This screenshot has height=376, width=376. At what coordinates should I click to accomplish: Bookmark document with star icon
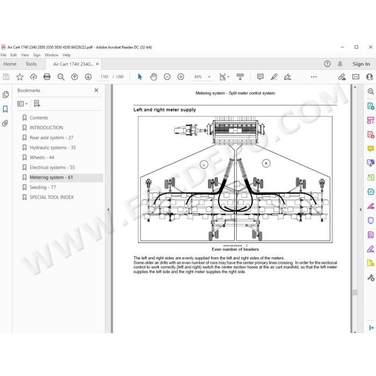tap(20, 77)
